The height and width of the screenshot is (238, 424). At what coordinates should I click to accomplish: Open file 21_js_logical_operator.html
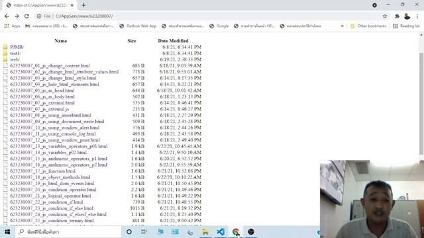[x=50, y=196]
